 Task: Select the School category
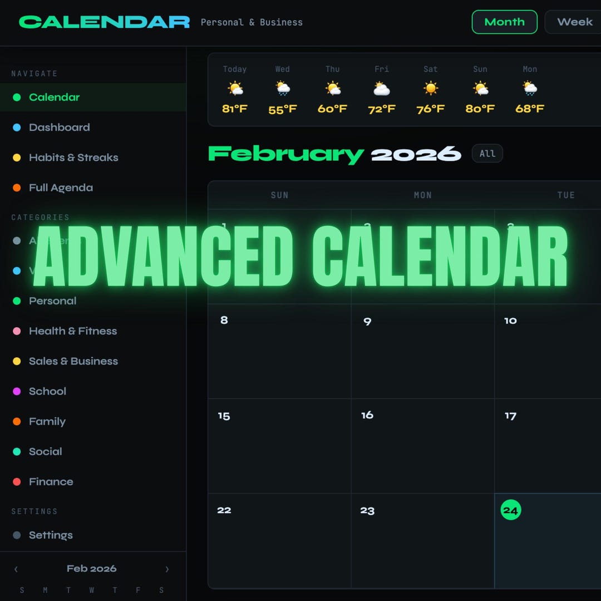(93, 391)
